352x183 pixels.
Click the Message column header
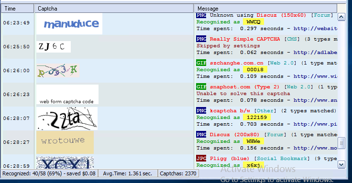[265, 9]
